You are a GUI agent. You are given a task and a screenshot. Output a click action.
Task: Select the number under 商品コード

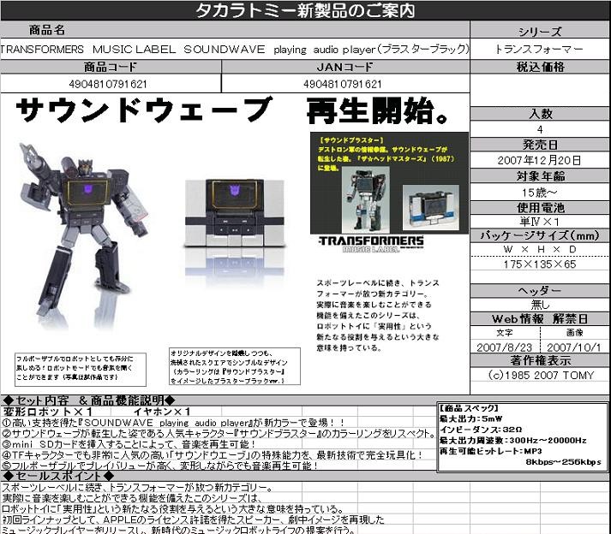tap(111, 84)
